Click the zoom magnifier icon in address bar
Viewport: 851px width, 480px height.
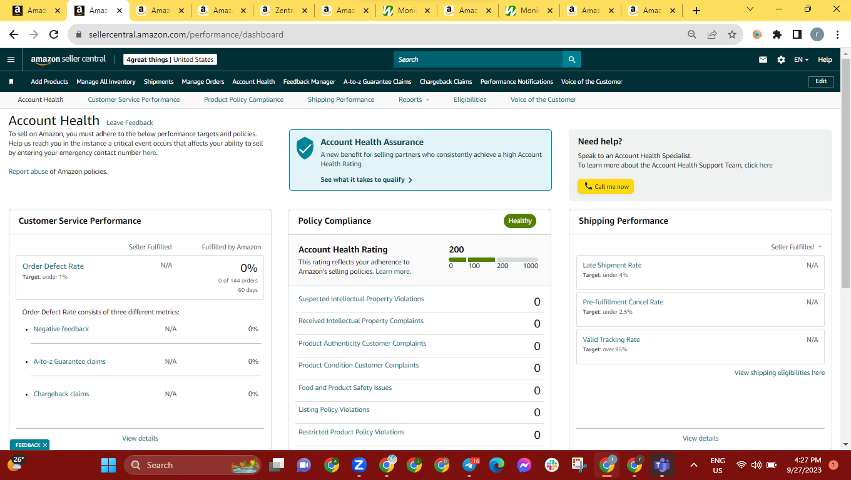pyautogui.click(x=691, y=34)
